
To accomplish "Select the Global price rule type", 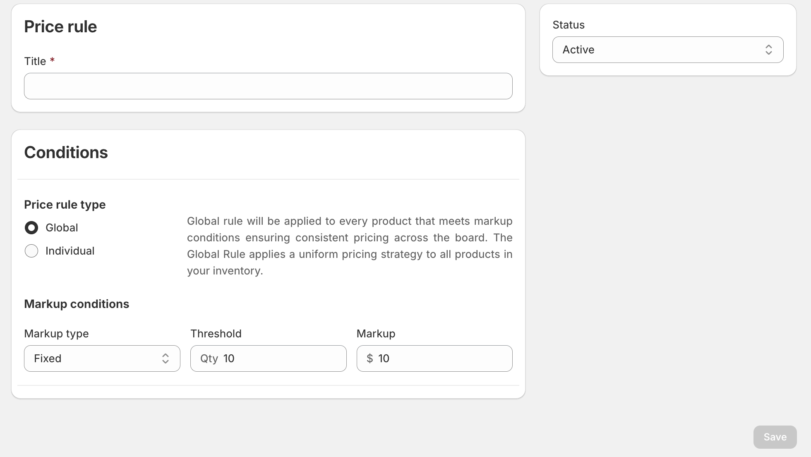I will point(31,227).
